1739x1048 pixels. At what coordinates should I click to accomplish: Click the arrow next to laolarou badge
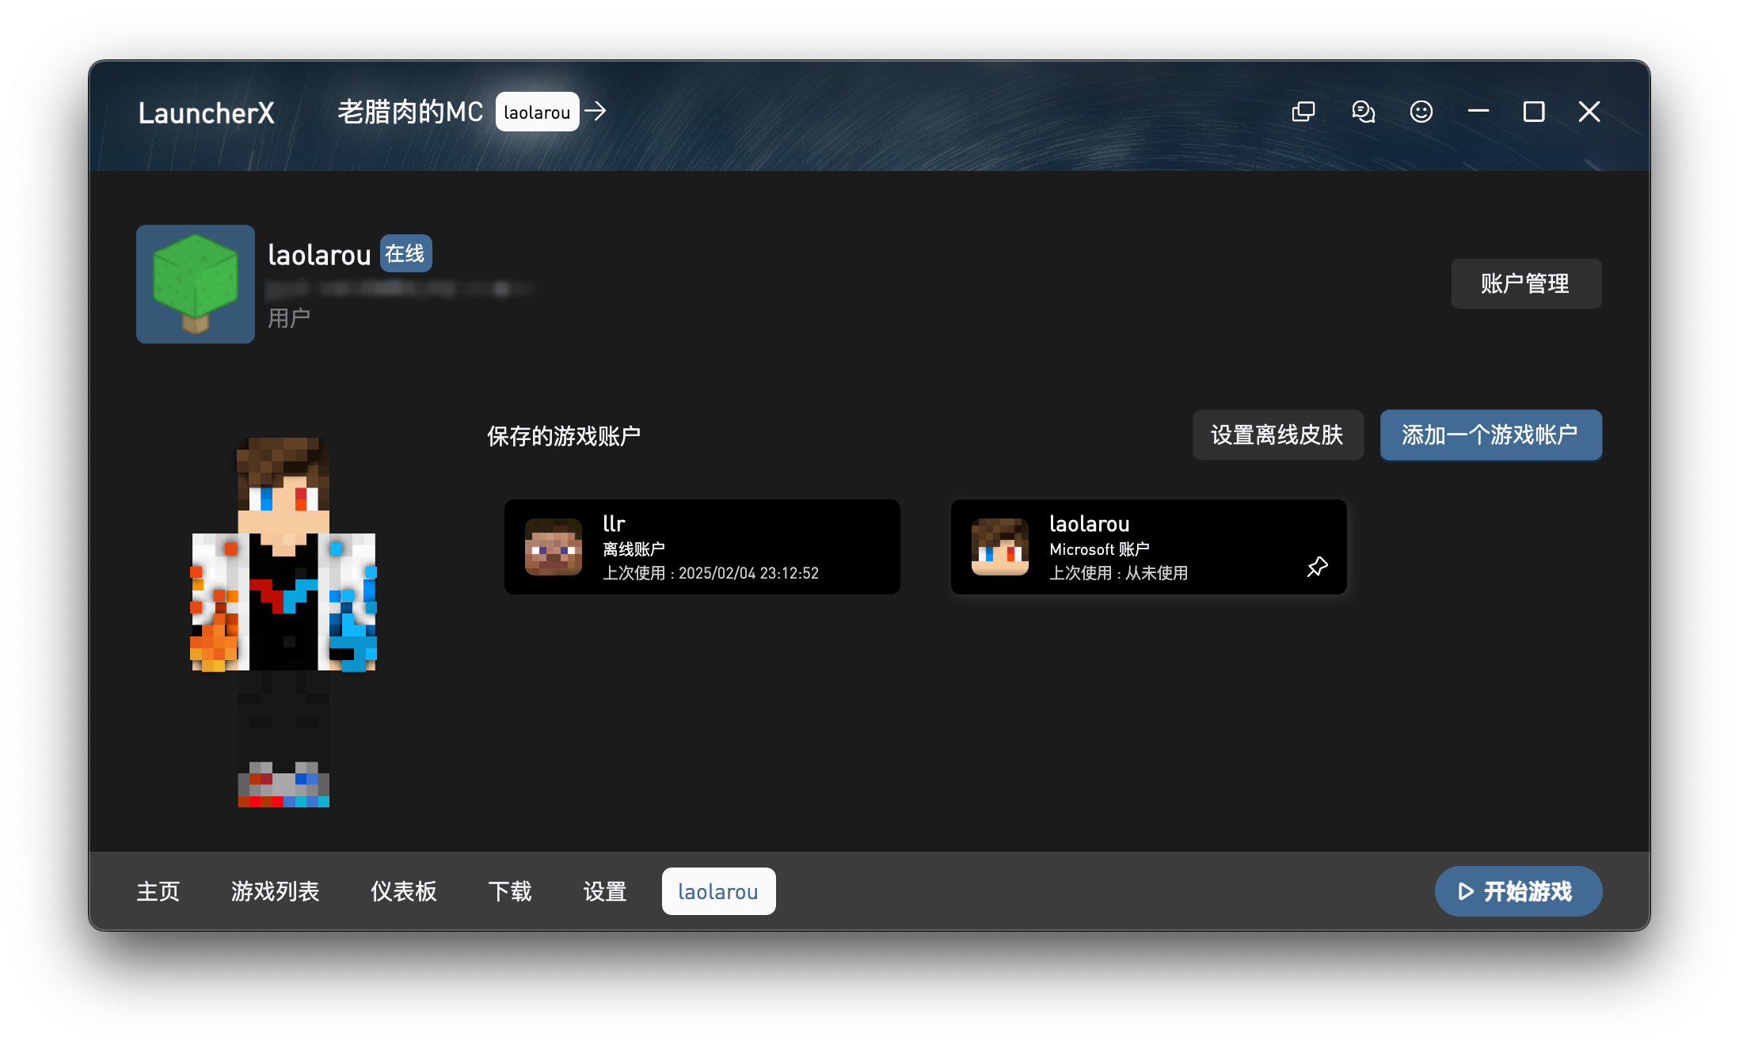[x=596, y=112]
